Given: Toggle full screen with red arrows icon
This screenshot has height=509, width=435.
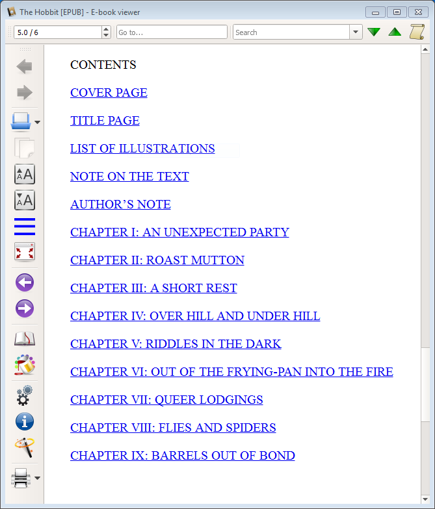Looking at the screenshot, I should pyautogui.click(x=25, y=252).
